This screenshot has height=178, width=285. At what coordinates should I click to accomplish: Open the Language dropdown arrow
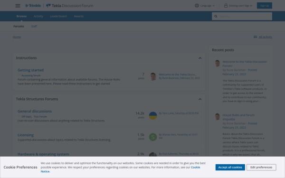click(x=214, y=6)
